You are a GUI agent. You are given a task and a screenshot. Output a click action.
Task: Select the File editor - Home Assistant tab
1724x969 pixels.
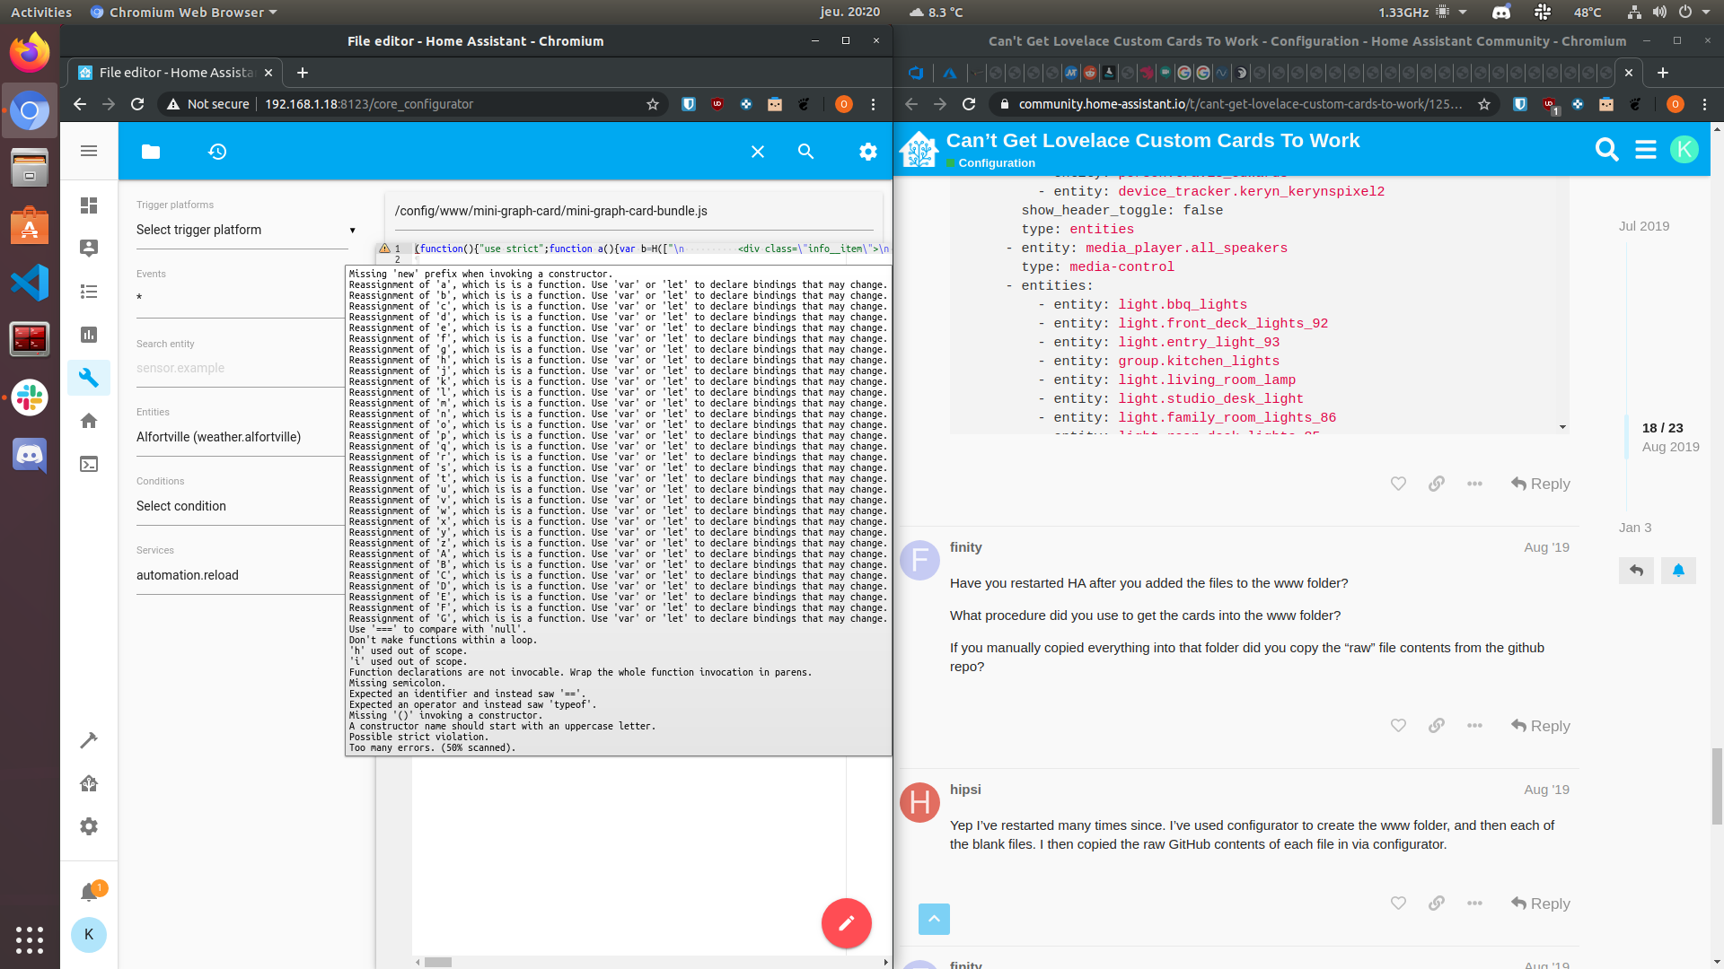pyautogui.click(x=176, y=73)
